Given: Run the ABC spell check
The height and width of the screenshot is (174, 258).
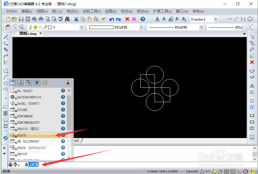Looking at the screenshot, I should click(60, 19).
